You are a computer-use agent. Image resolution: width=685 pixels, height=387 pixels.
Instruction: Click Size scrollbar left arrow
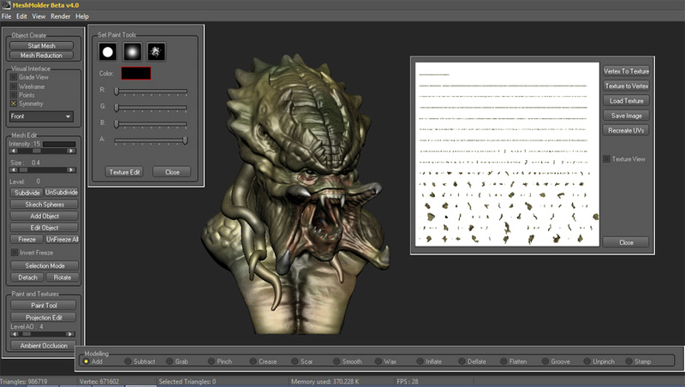14,170
